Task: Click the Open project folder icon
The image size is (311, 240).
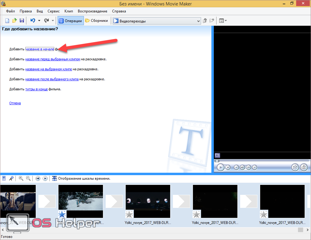Action: 15,21
